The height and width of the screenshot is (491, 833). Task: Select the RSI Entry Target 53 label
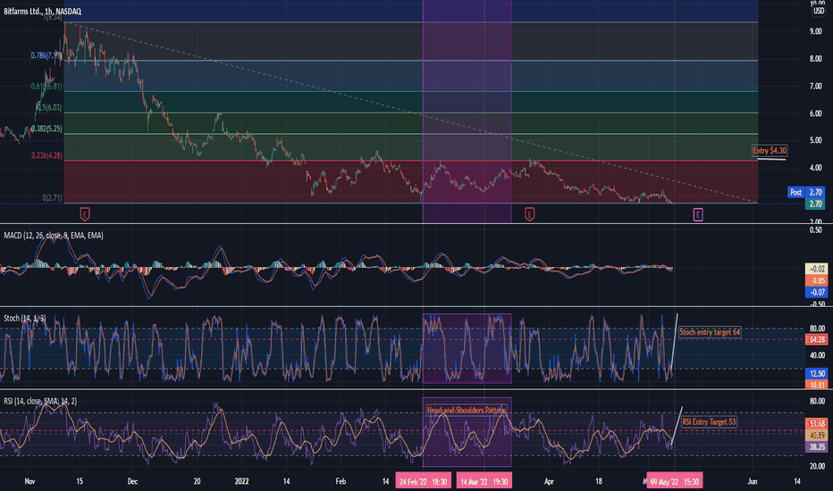[x=710, y=422]
